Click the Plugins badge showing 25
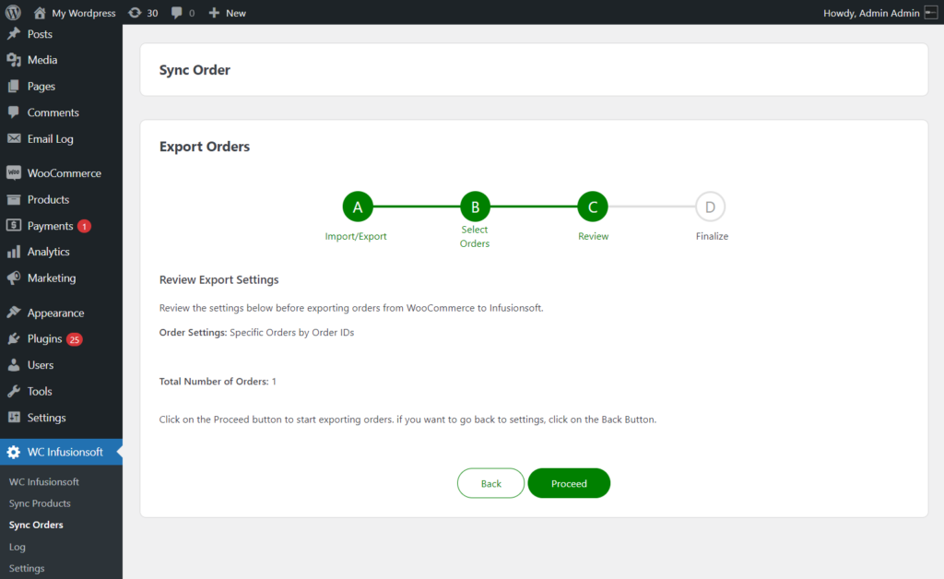 (74, 339)
